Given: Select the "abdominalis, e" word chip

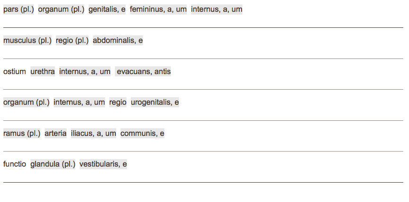Looking at the screenshot, I should tap(118, 40).
